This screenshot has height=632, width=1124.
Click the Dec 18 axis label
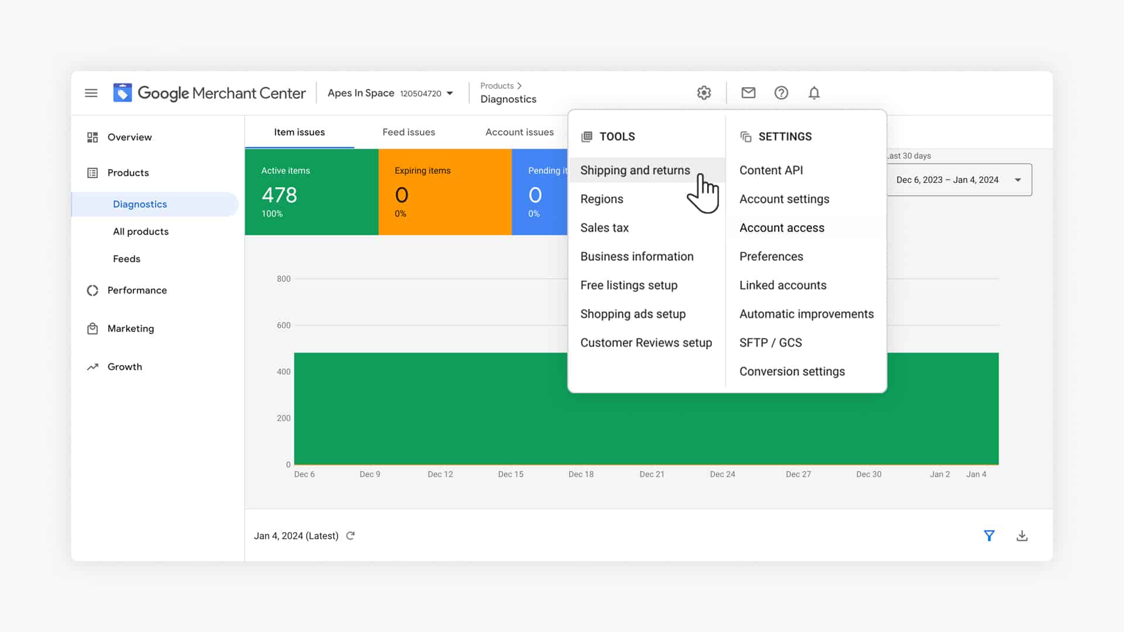(581, 475)
